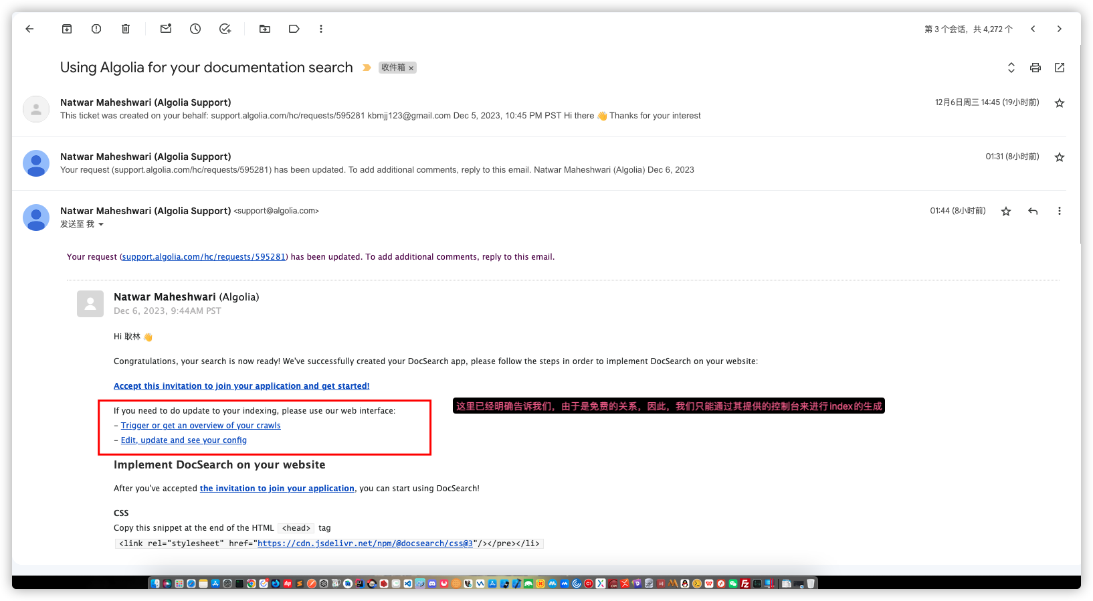Open QQ penguin app from the Dock

pyautogui.click(x=685, y=584)
